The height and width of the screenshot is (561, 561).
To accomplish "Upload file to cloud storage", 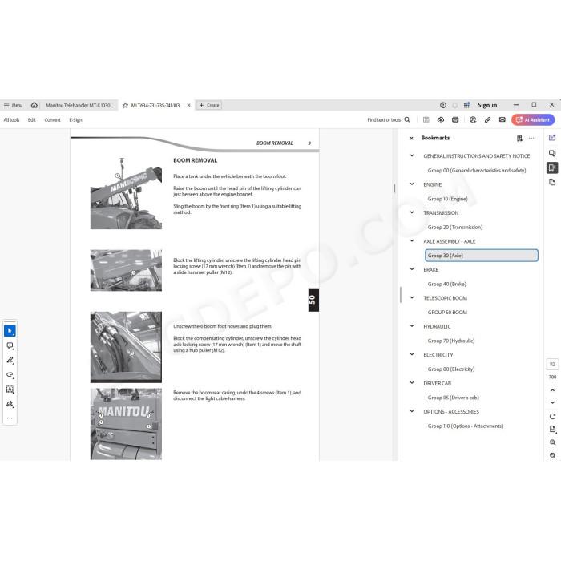I will [441, 120].
